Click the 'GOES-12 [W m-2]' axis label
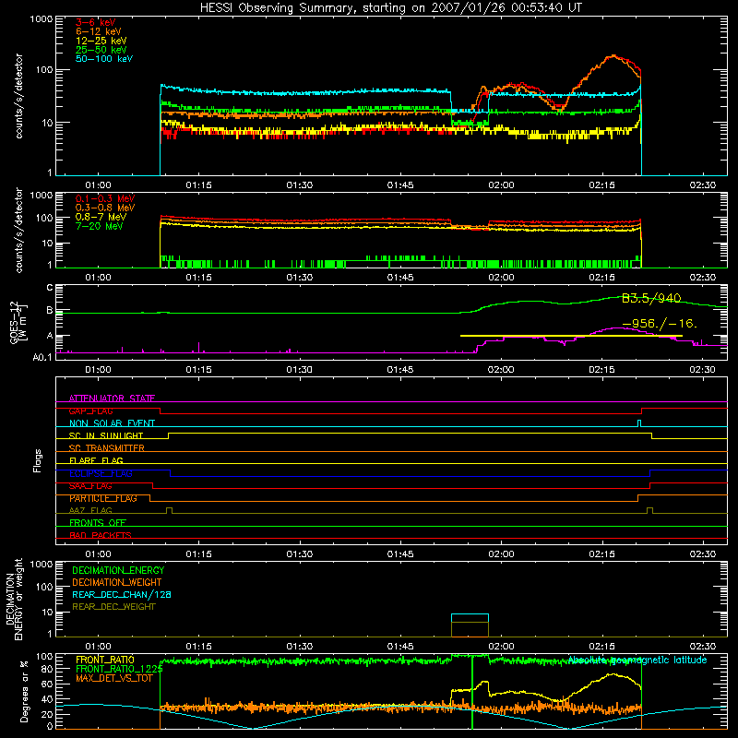Viewport: 738px width, 738px height. tap(18, 322)
